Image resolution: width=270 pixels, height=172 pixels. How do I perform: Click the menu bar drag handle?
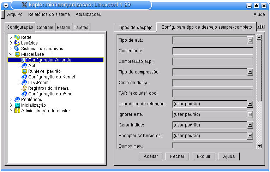click(3, 14)
